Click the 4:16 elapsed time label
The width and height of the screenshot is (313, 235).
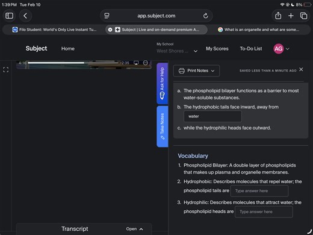[22, 63]
